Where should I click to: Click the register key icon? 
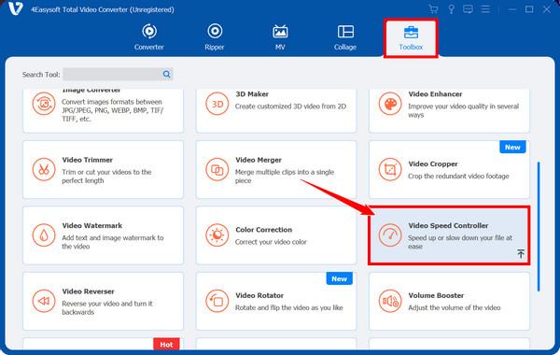451,9
